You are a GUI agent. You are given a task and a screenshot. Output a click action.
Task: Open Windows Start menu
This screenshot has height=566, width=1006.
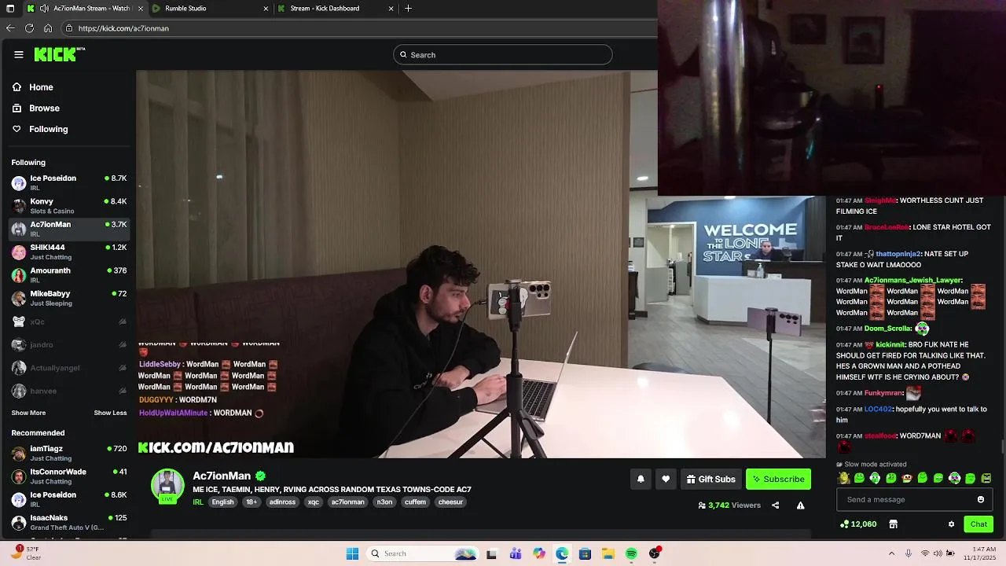point(352,553)
